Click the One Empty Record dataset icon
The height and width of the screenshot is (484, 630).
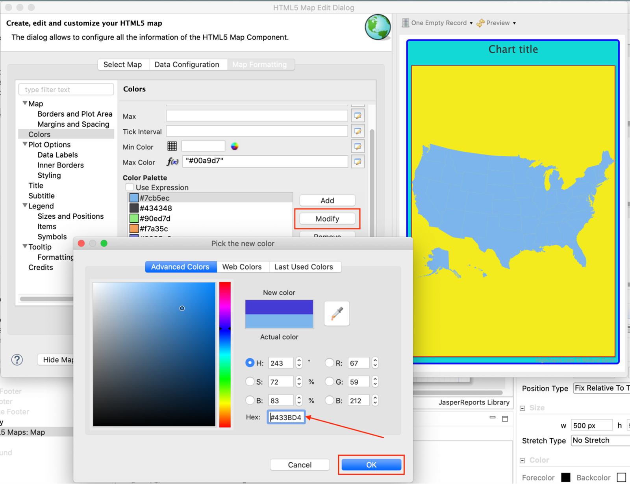405,23
